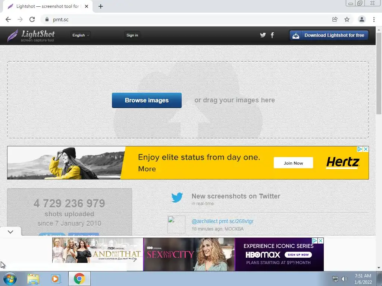Screen dimensions: 382x286
Task: Click the network tray icon
Action: [x=335, y=279]
